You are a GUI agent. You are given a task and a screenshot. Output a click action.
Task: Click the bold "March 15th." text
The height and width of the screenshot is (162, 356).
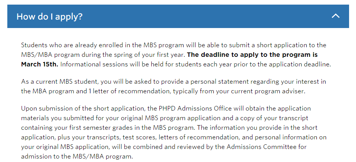pyautogui.click(x=40, y=64)
